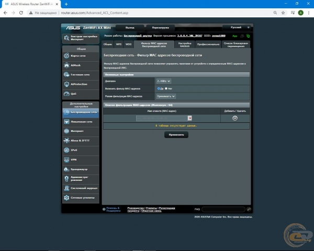Open Network Map (Карта сети) icon
314x251 pixels.
click(x=66, y=55)
